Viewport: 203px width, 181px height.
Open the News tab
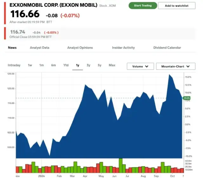12,48
